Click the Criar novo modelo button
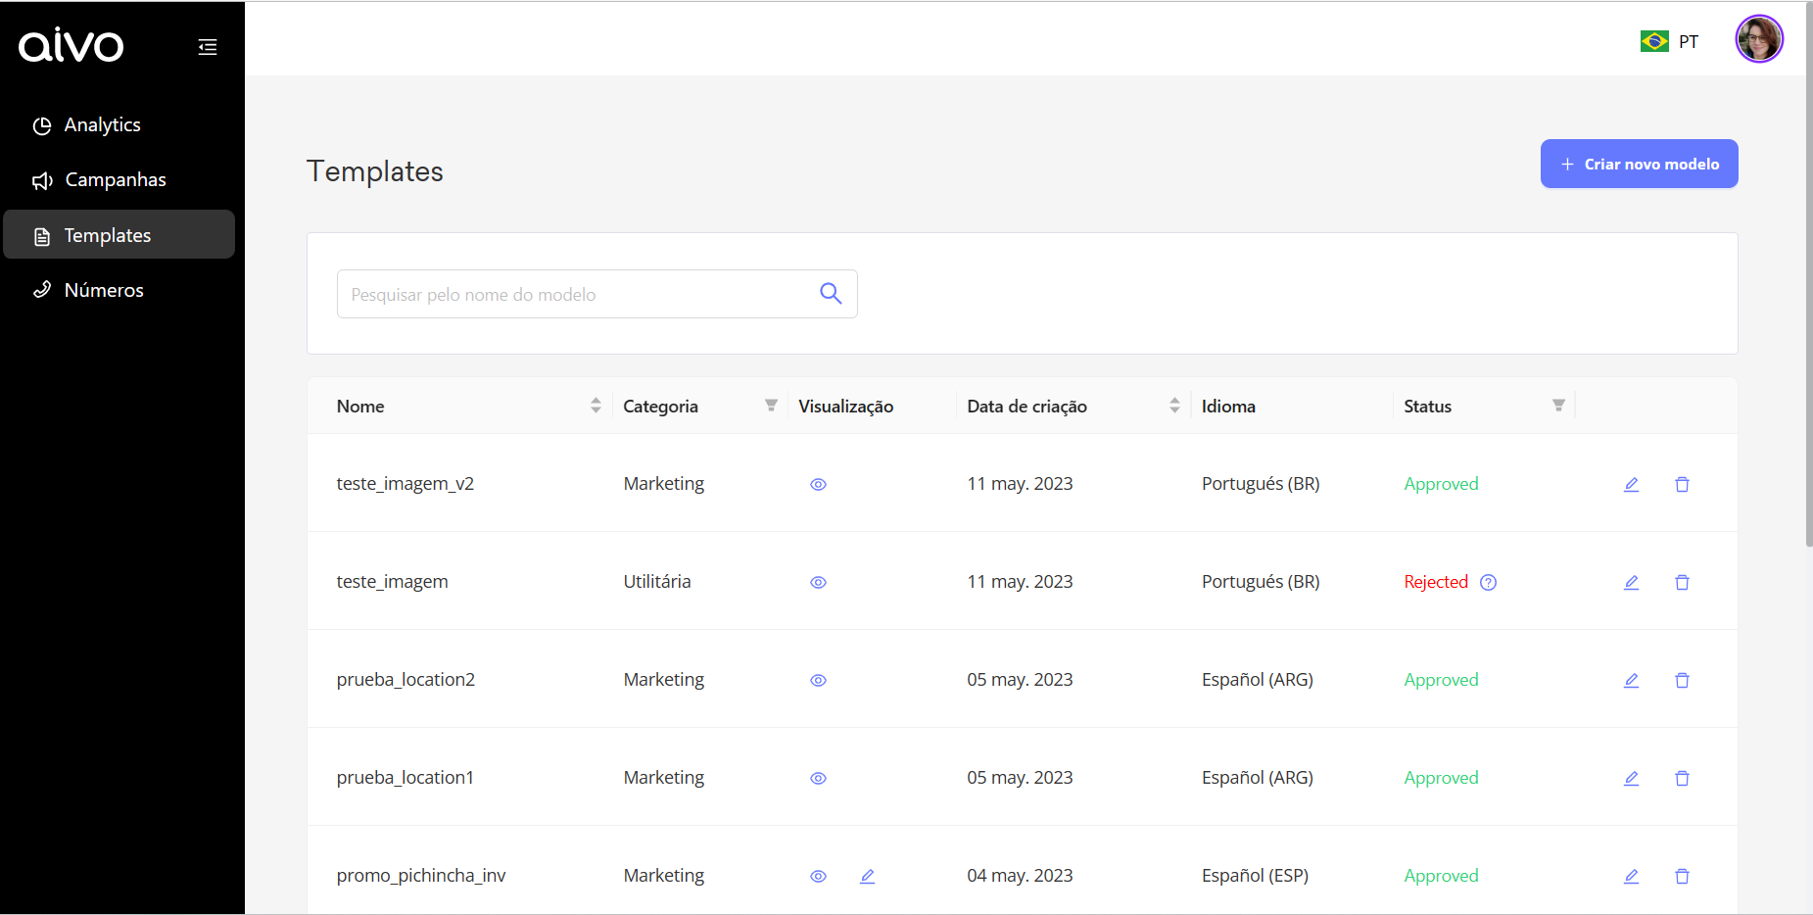 pos(1639,164)
